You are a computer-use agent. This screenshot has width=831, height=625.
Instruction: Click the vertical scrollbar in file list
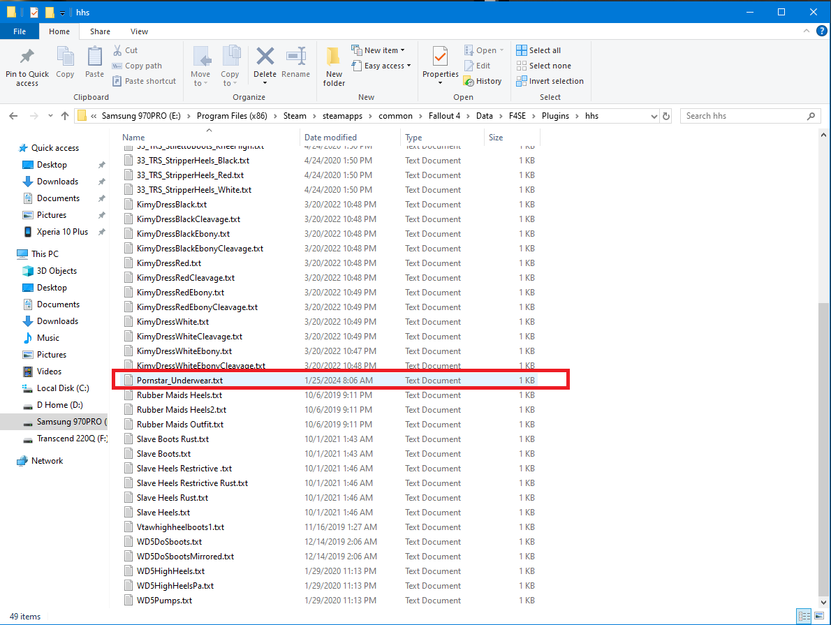[x=825, y=454]
